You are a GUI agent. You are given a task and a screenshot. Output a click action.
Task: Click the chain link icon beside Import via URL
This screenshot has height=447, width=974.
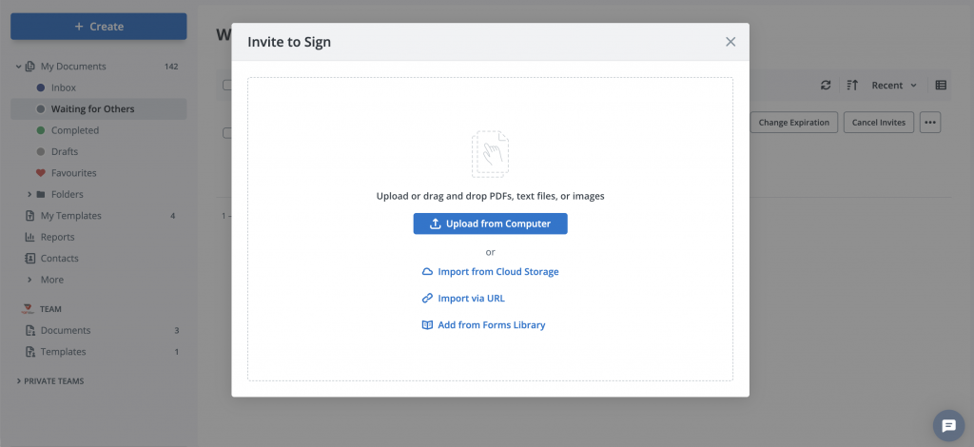pos(427,298)
